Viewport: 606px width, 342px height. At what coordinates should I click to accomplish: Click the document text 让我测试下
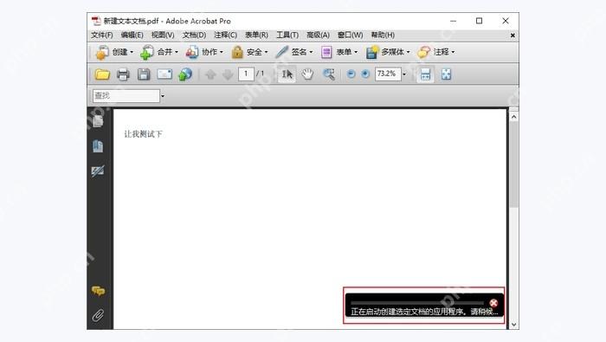pyautogui.click(x=143, y=134)
